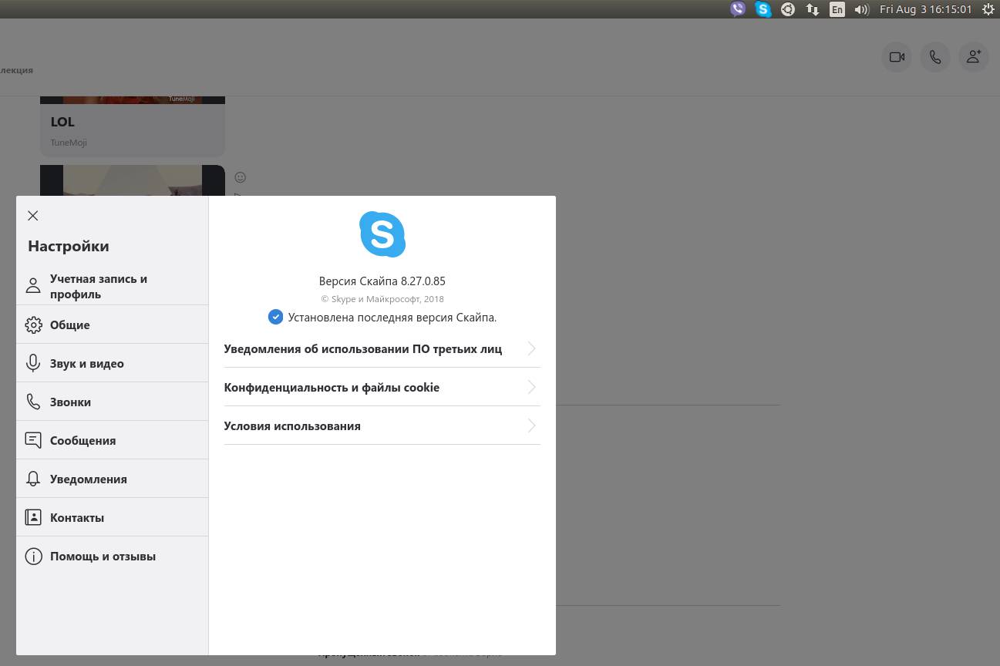This screenshot has height=666, width=1000.
Task: Click the bell icon for Уведомления
Action: [33, 479]
